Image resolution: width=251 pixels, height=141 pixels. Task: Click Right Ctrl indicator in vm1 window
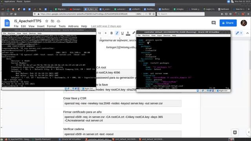coord(89,89)
